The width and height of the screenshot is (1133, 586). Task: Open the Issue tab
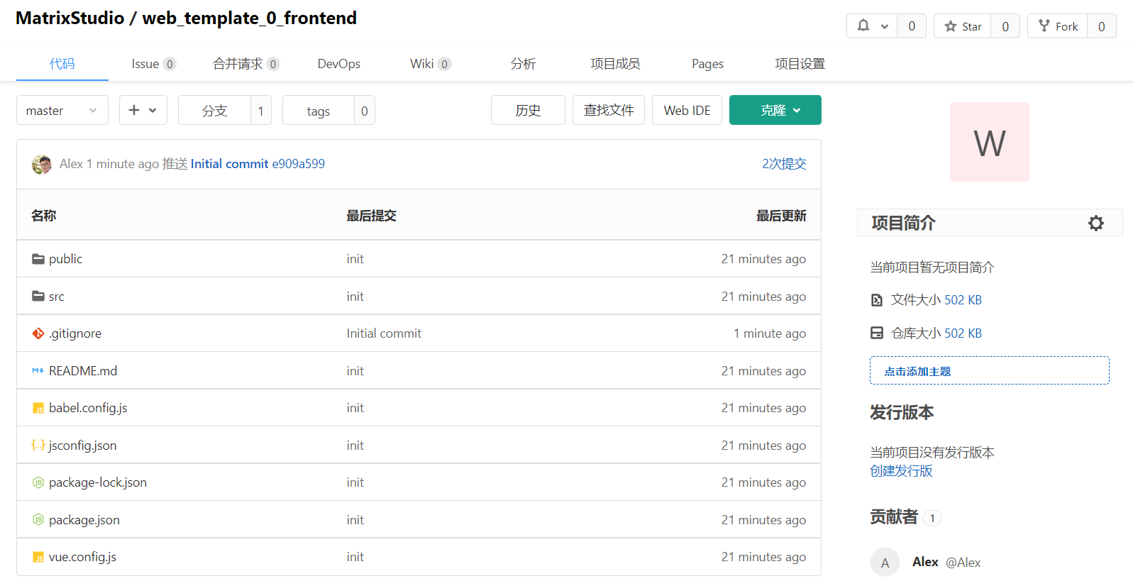pos(153,64)
